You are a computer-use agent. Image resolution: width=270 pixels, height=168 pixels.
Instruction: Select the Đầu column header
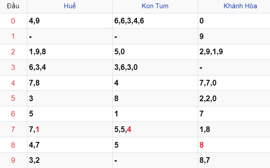tap(13, 6)
